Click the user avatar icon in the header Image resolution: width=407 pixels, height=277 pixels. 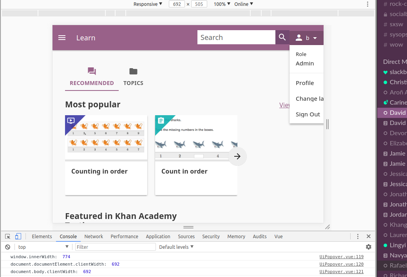298,38
